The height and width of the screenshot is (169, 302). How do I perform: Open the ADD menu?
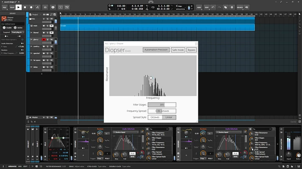[x=199, y=7]
